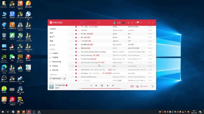The image size is (204, 114).
Task: Download the song Lookin You
Action: click(x=78, y=30)
